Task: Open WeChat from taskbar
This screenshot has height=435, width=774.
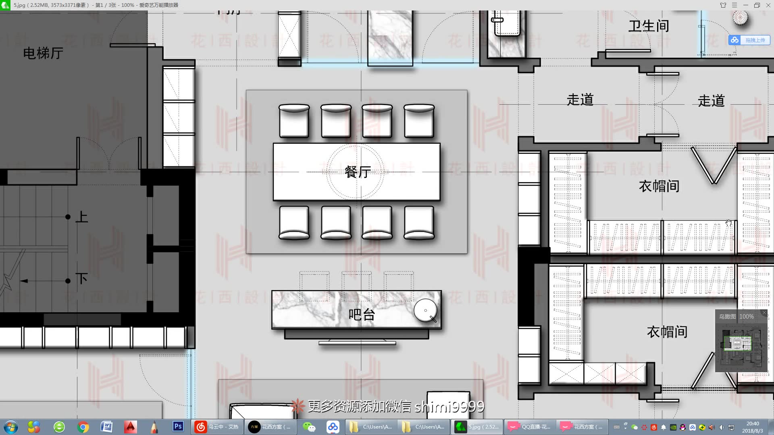Action: (x=309, y=427)
